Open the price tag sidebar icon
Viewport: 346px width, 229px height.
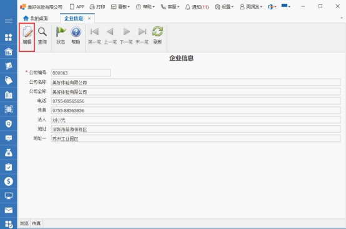click(x=9, y=80)
